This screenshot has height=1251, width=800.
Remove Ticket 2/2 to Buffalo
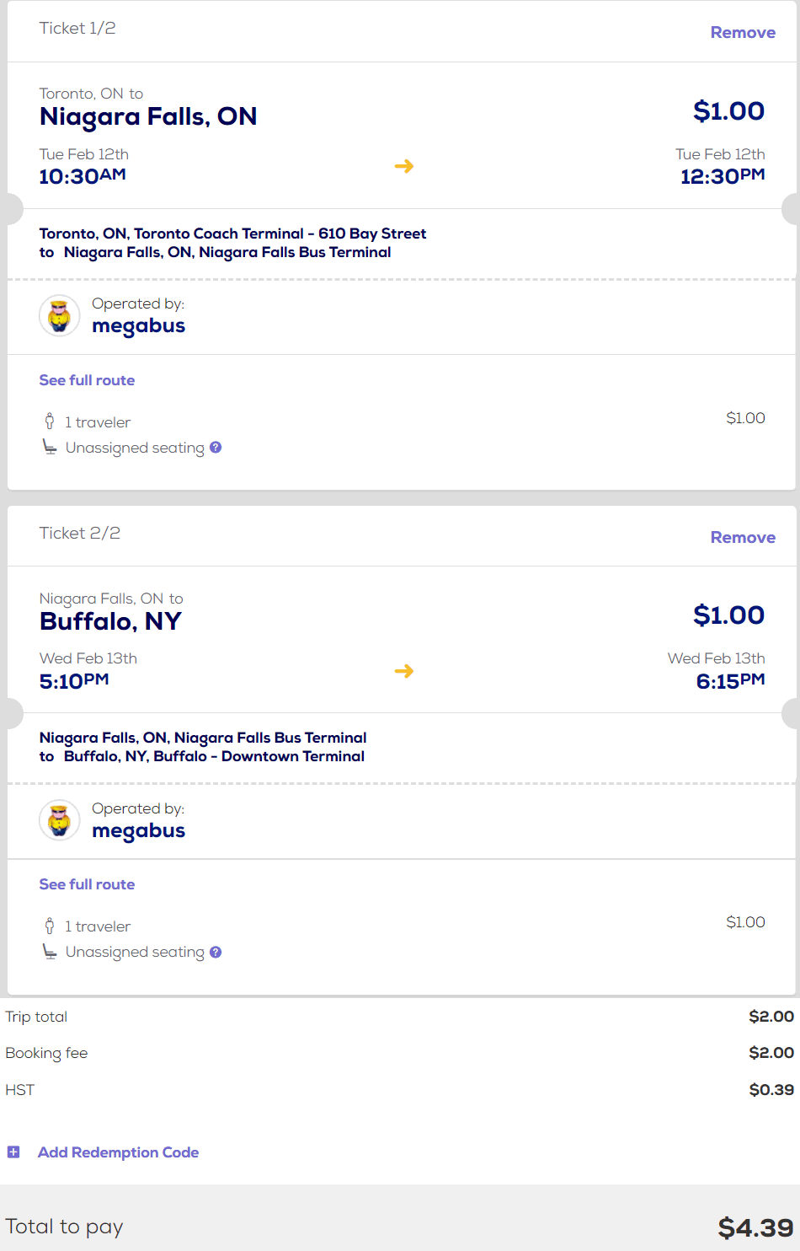pos(743,538)
